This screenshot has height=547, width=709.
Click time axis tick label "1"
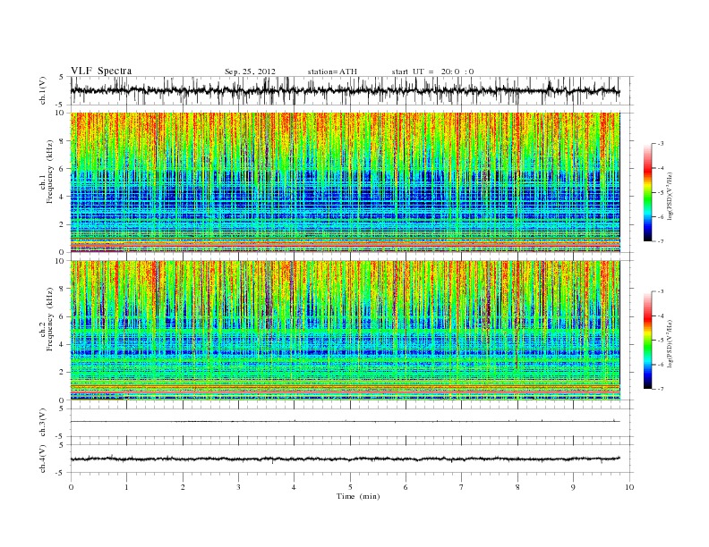[x=126, y=487]
